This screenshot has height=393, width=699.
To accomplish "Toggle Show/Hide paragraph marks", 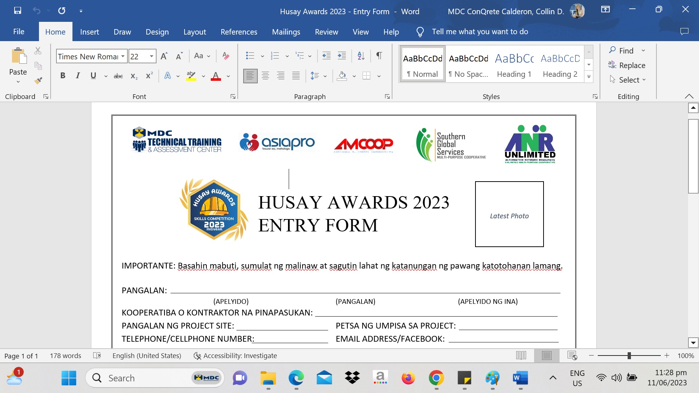I will [x=379, y=56].
